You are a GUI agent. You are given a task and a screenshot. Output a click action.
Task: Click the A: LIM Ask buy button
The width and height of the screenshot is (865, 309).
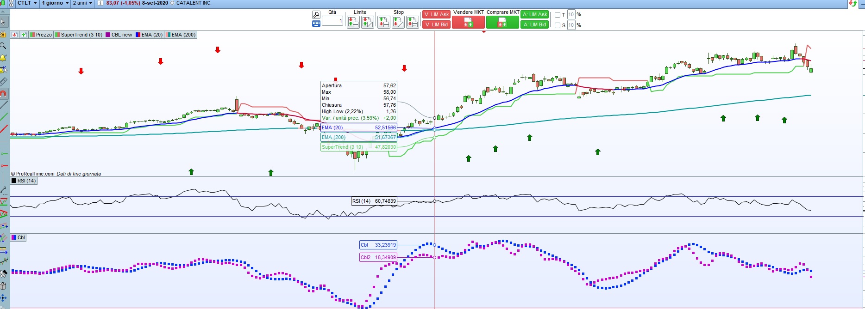(535, 14)
